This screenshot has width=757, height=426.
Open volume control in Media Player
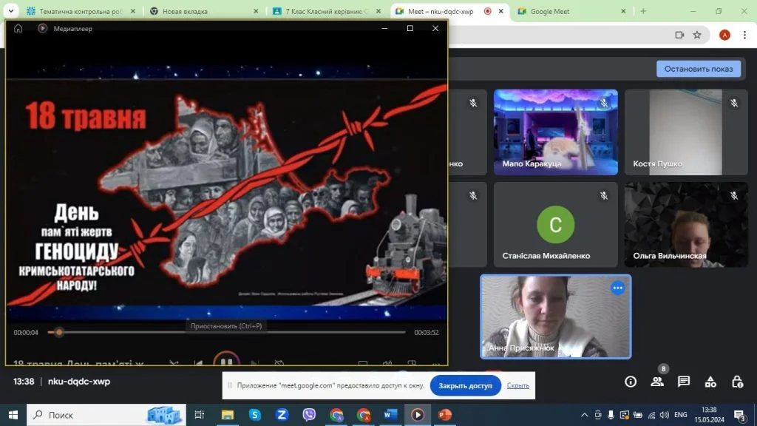click(387, 362)
